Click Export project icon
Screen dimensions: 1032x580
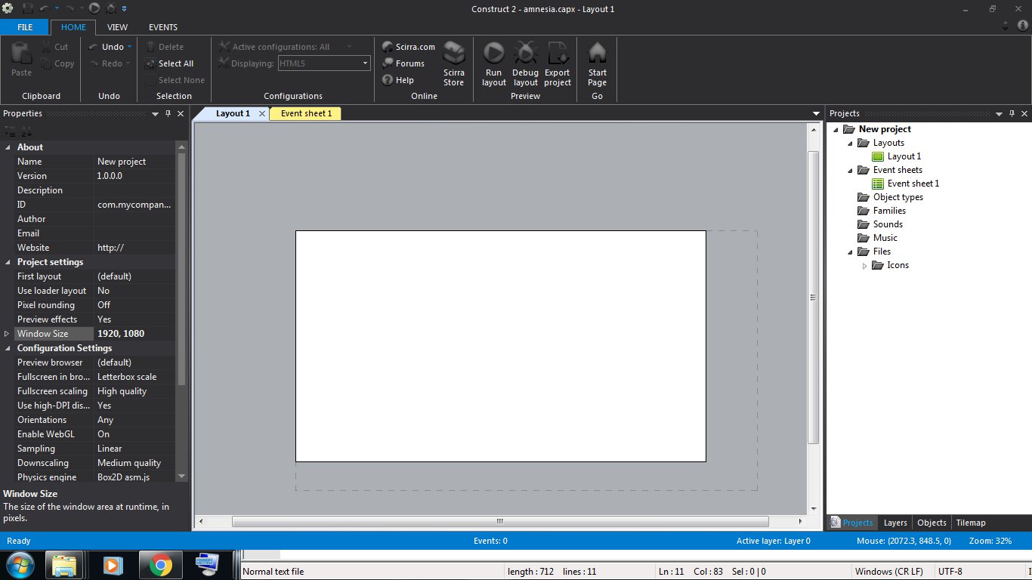(x=558, y=53)
